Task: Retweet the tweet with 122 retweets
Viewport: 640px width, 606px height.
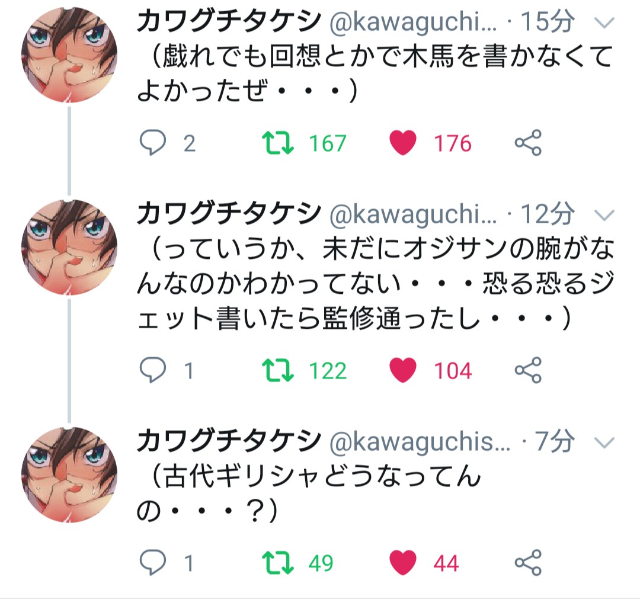Action: coord(277,370)
